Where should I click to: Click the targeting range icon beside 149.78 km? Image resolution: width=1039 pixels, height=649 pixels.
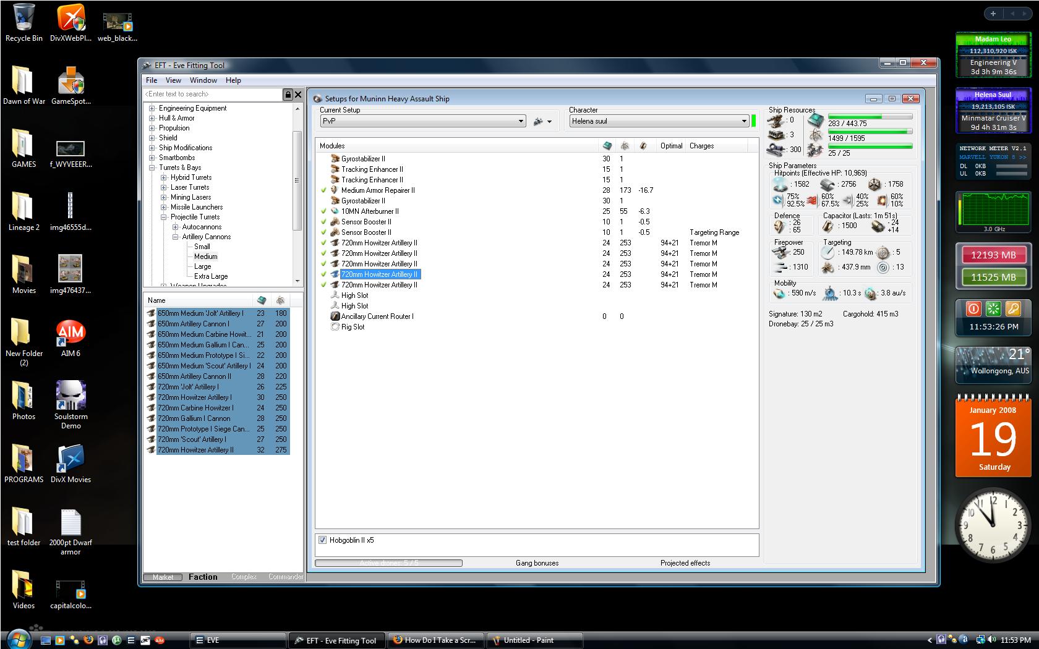click(828, 252)
